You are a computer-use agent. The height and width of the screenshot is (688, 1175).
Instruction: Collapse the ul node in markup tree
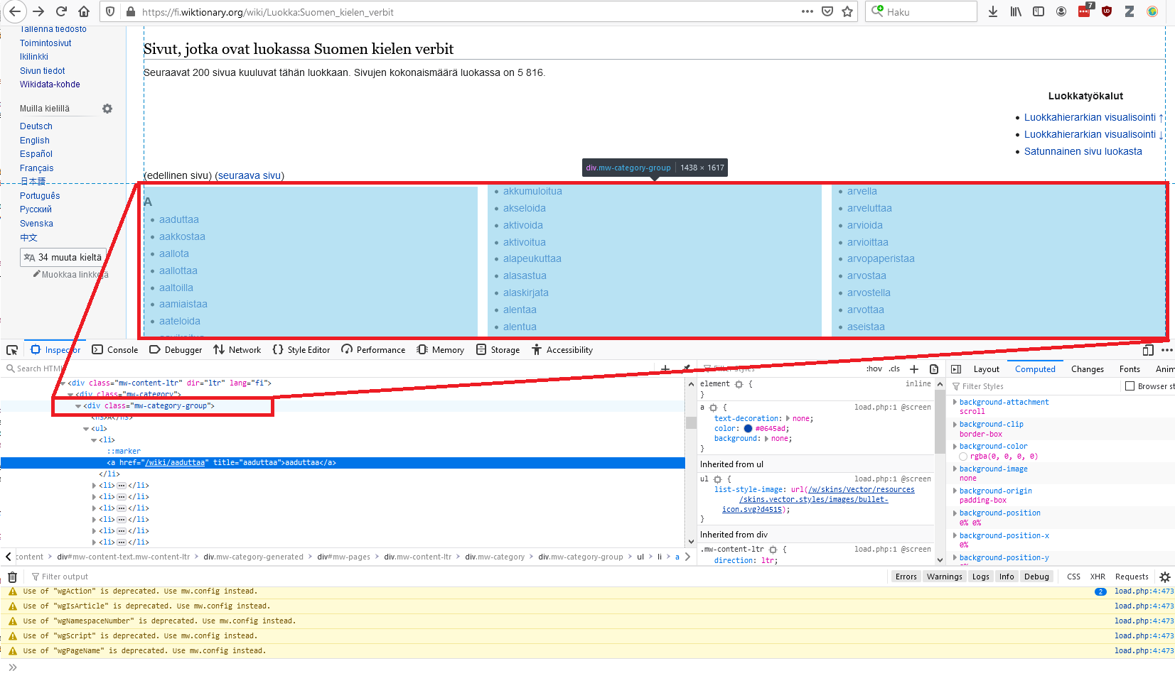tap(86, 429)
